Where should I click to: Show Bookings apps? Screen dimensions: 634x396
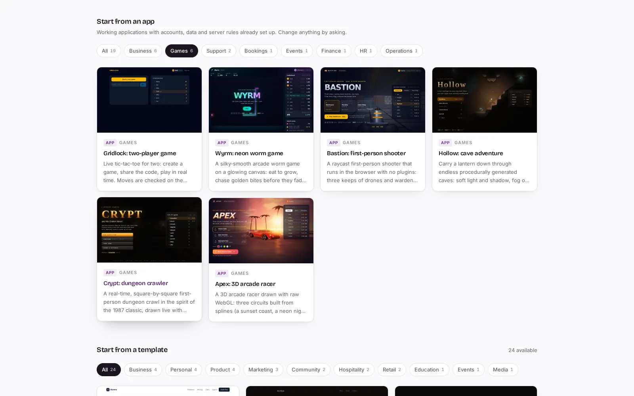258,51
